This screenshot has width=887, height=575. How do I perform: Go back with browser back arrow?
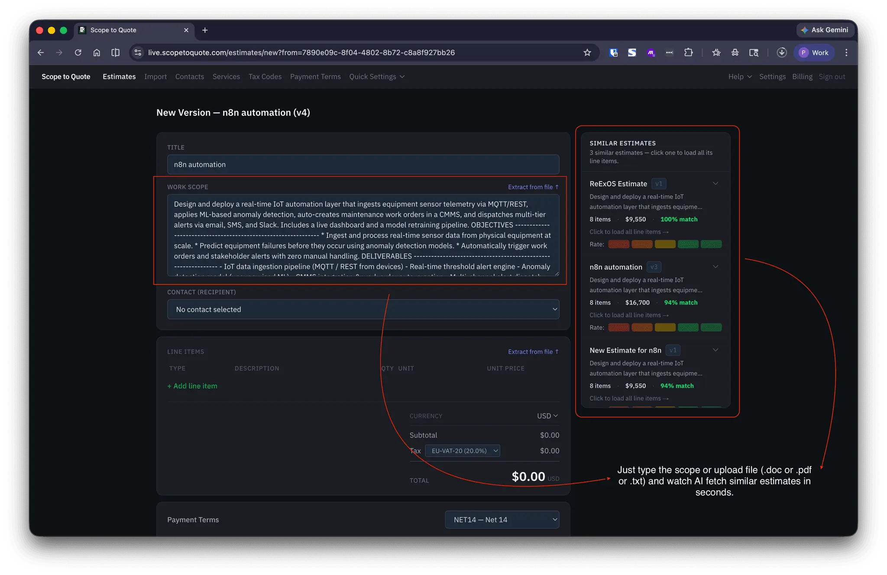pyautogui.click(x=41, y=52)
